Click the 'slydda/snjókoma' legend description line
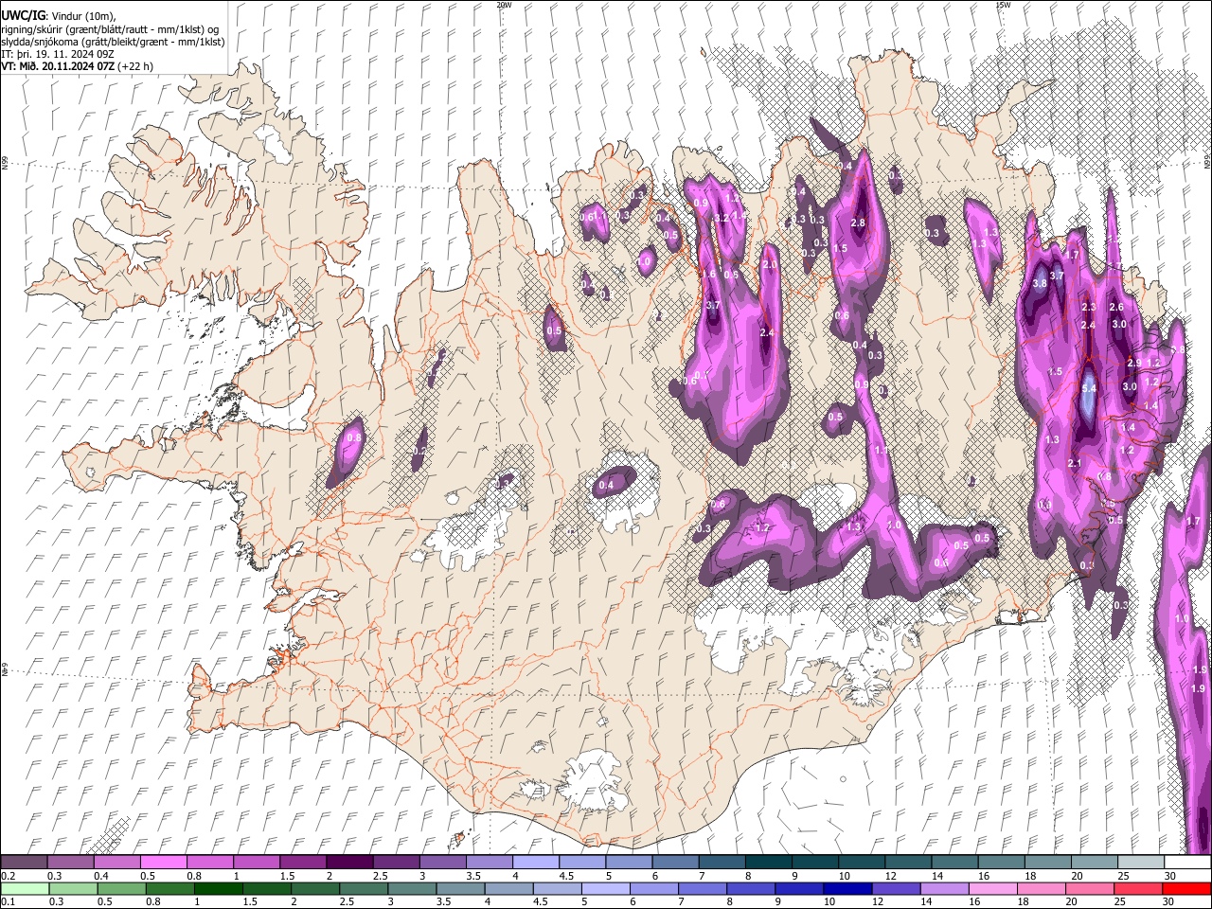Screen dimensions: 1212x909 pos(113,42)
